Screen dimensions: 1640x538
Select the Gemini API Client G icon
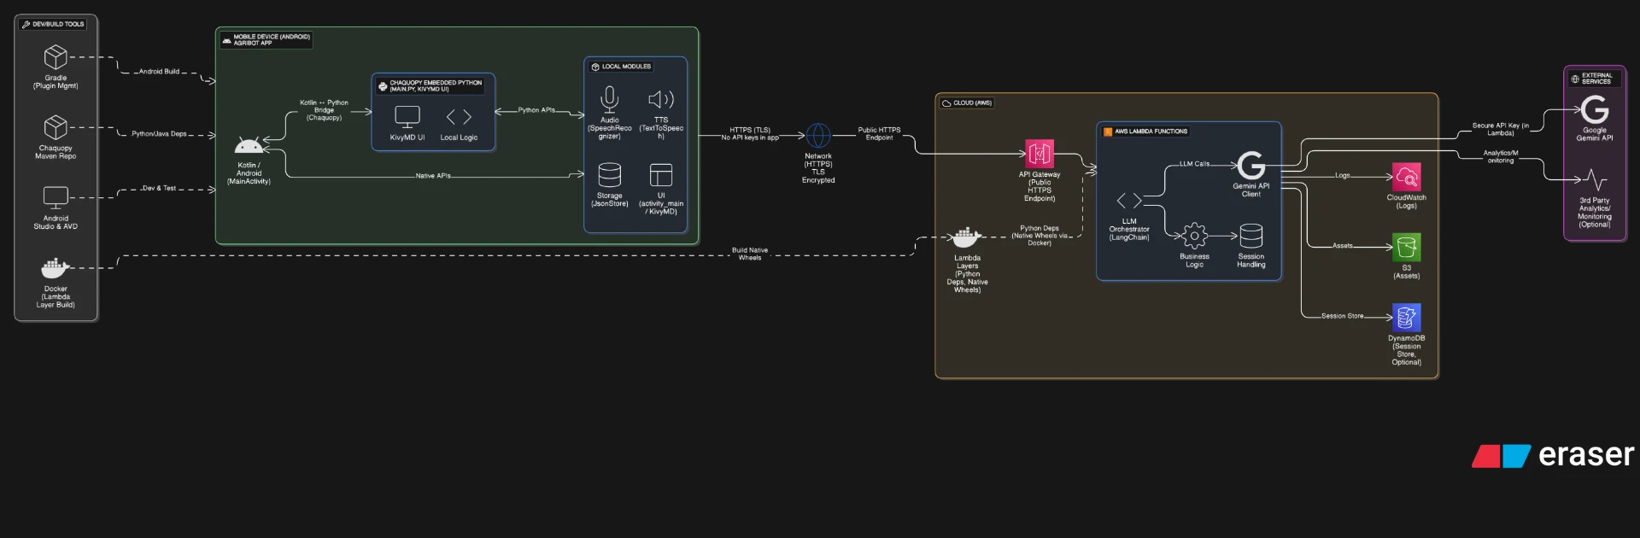1251,165
